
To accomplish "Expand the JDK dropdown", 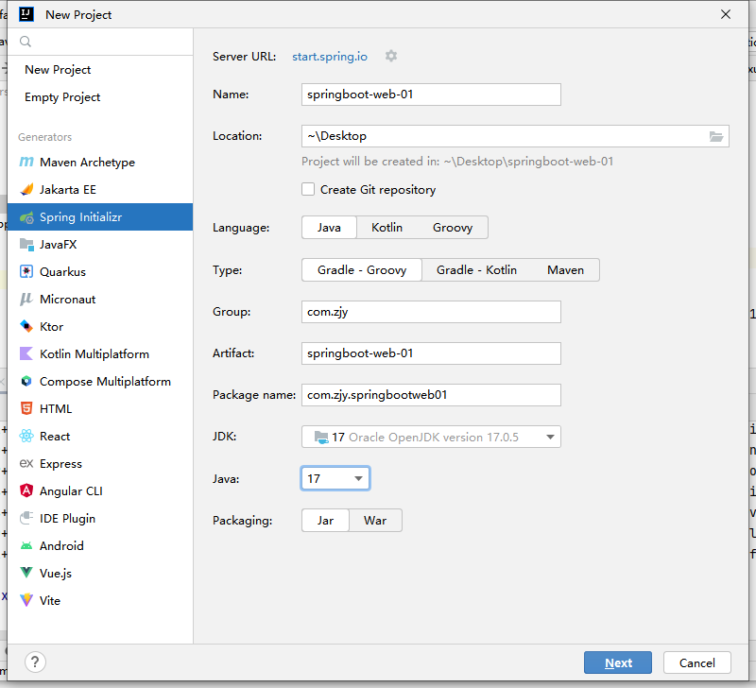I will click(x=549, y=437).
